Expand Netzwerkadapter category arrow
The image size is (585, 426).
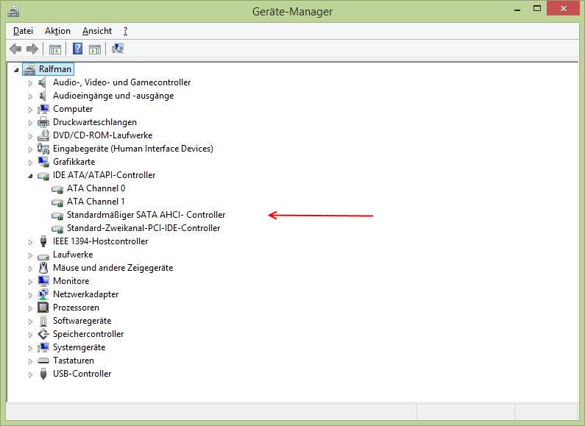[31, 295]
